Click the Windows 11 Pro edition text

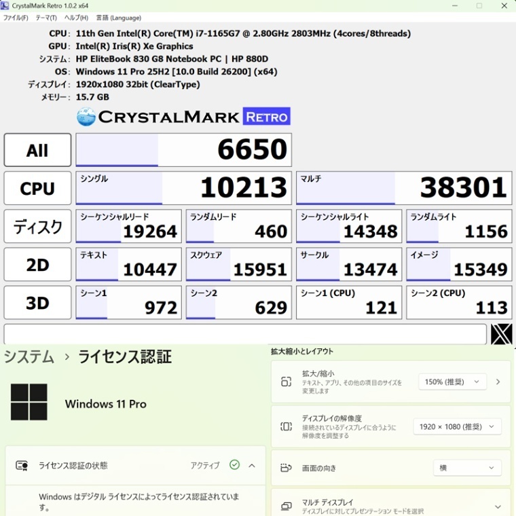click(106, 404)
